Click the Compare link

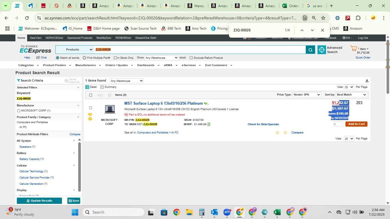[x=297, y=133]
